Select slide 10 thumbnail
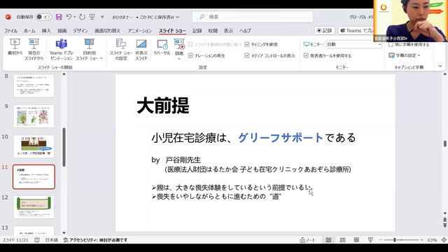This screenshot has width=448, height=252. click(34, 146)
